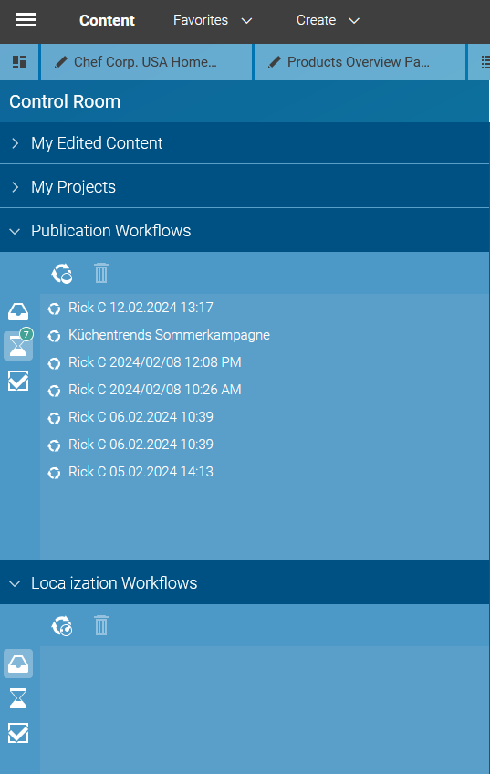Show Publication Workflows inbox
This screenshot has width=490, height=774.
(x=18, y=311)
